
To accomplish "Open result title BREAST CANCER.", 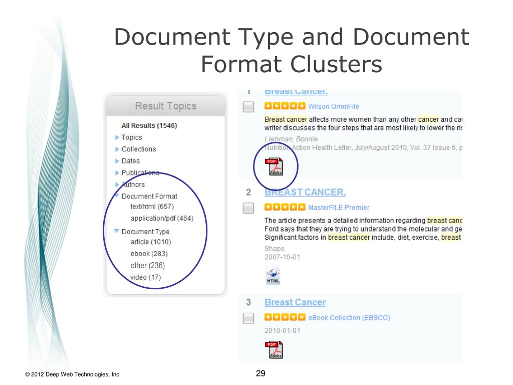I will [x=305, y=192].
